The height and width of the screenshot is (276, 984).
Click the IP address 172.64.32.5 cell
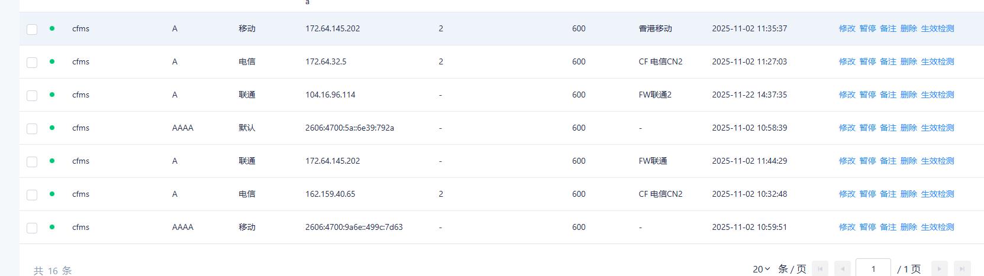(x=325, y=61)
